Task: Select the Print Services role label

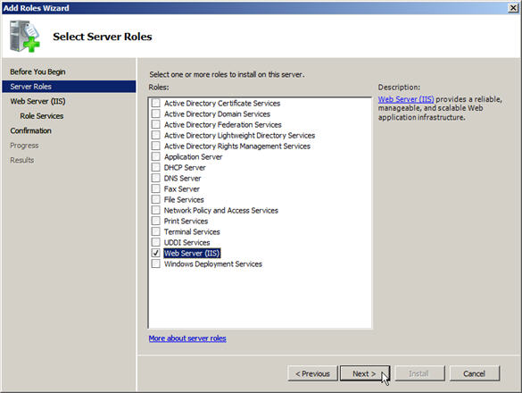Action: [186, 221]
